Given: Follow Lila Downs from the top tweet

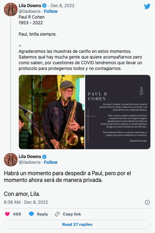Looking at the screenshot, I should [51, 11].
